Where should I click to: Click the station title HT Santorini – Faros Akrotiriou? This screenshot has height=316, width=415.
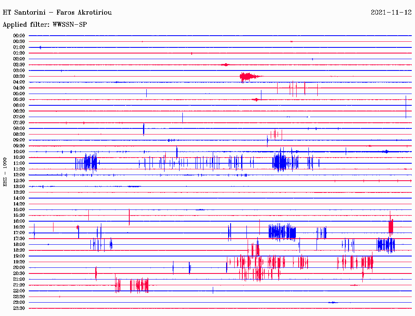pyautogui.click(x=57, y=13)
